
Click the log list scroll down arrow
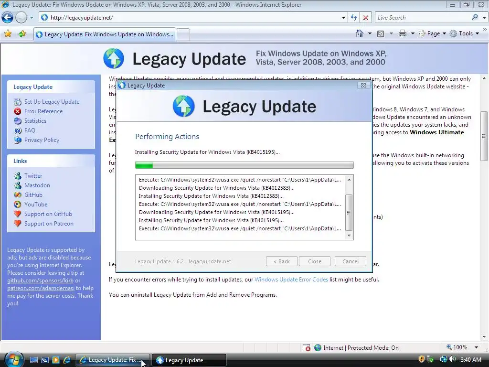(x=349, y=236)
